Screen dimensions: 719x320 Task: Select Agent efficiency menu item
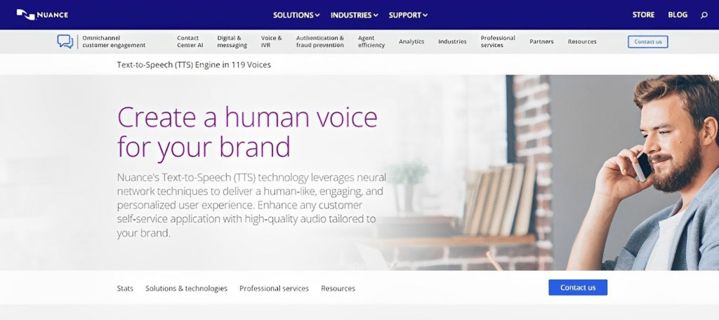[371, 41]
